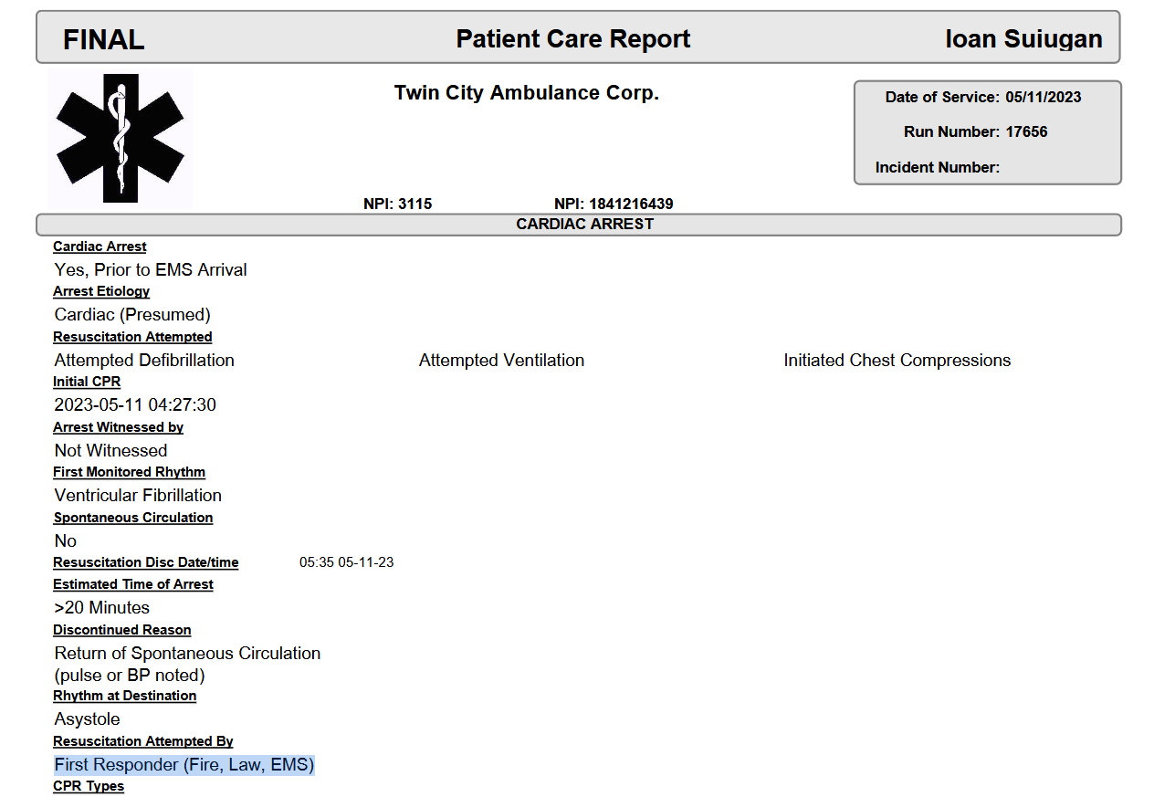Click the Run Number 17656

point(1026,131)
